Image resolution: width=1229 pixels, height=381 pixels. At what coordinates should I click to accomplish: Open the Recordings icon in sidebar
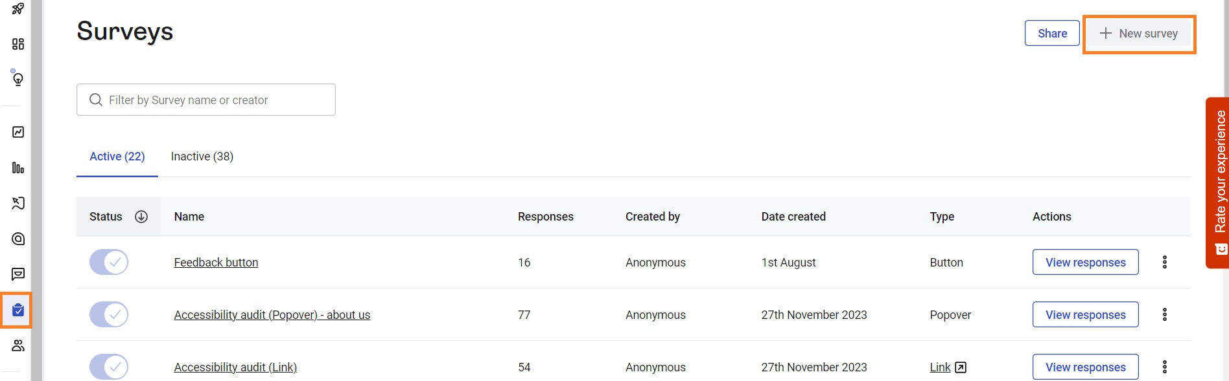pos(18,239)
